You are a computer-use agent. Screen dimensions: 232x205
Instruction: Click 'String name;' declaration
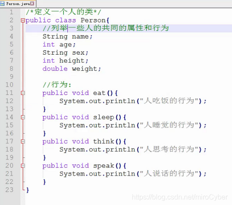[67, 36]
